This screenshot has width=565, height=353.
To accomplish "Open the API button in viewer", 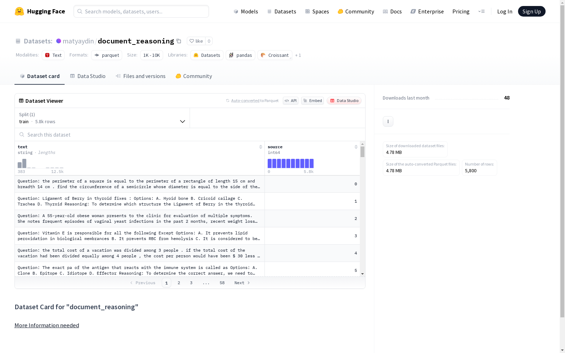I will 291,101.
